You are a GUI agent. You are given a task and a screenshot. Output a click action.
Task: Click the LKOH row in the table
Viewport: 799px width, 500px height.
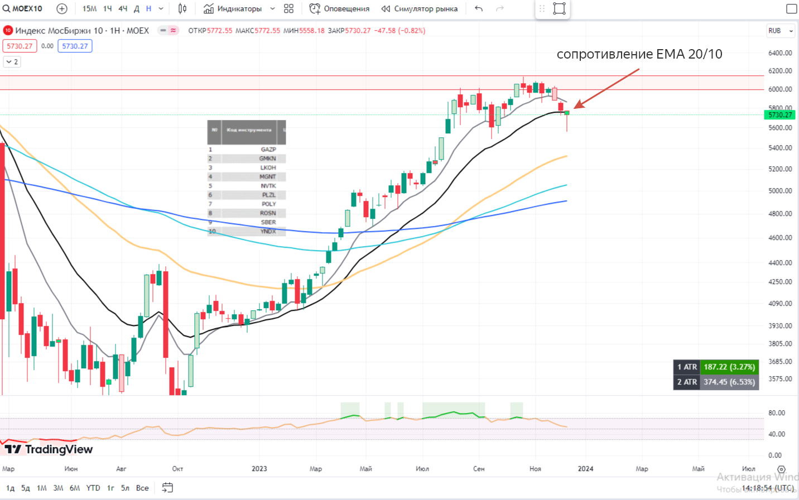[247, 167]
